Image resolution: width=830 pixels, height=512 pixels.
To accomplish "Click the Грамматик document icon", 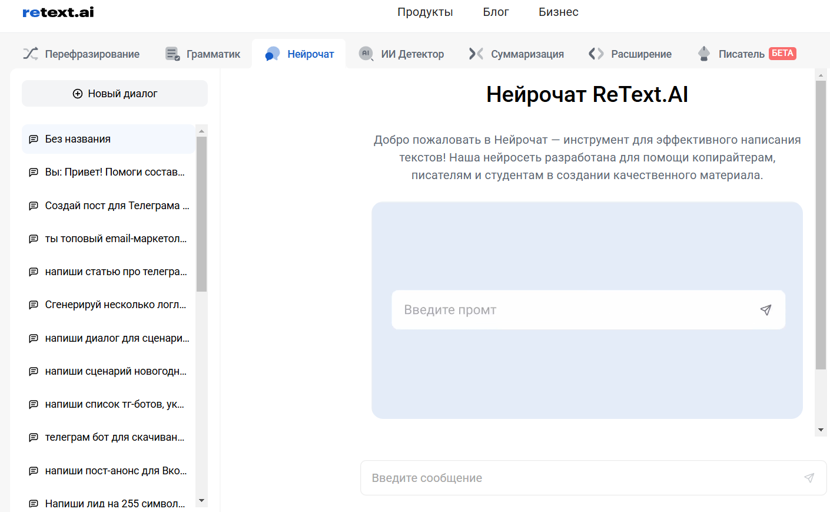I will click(x=172, y=54).
